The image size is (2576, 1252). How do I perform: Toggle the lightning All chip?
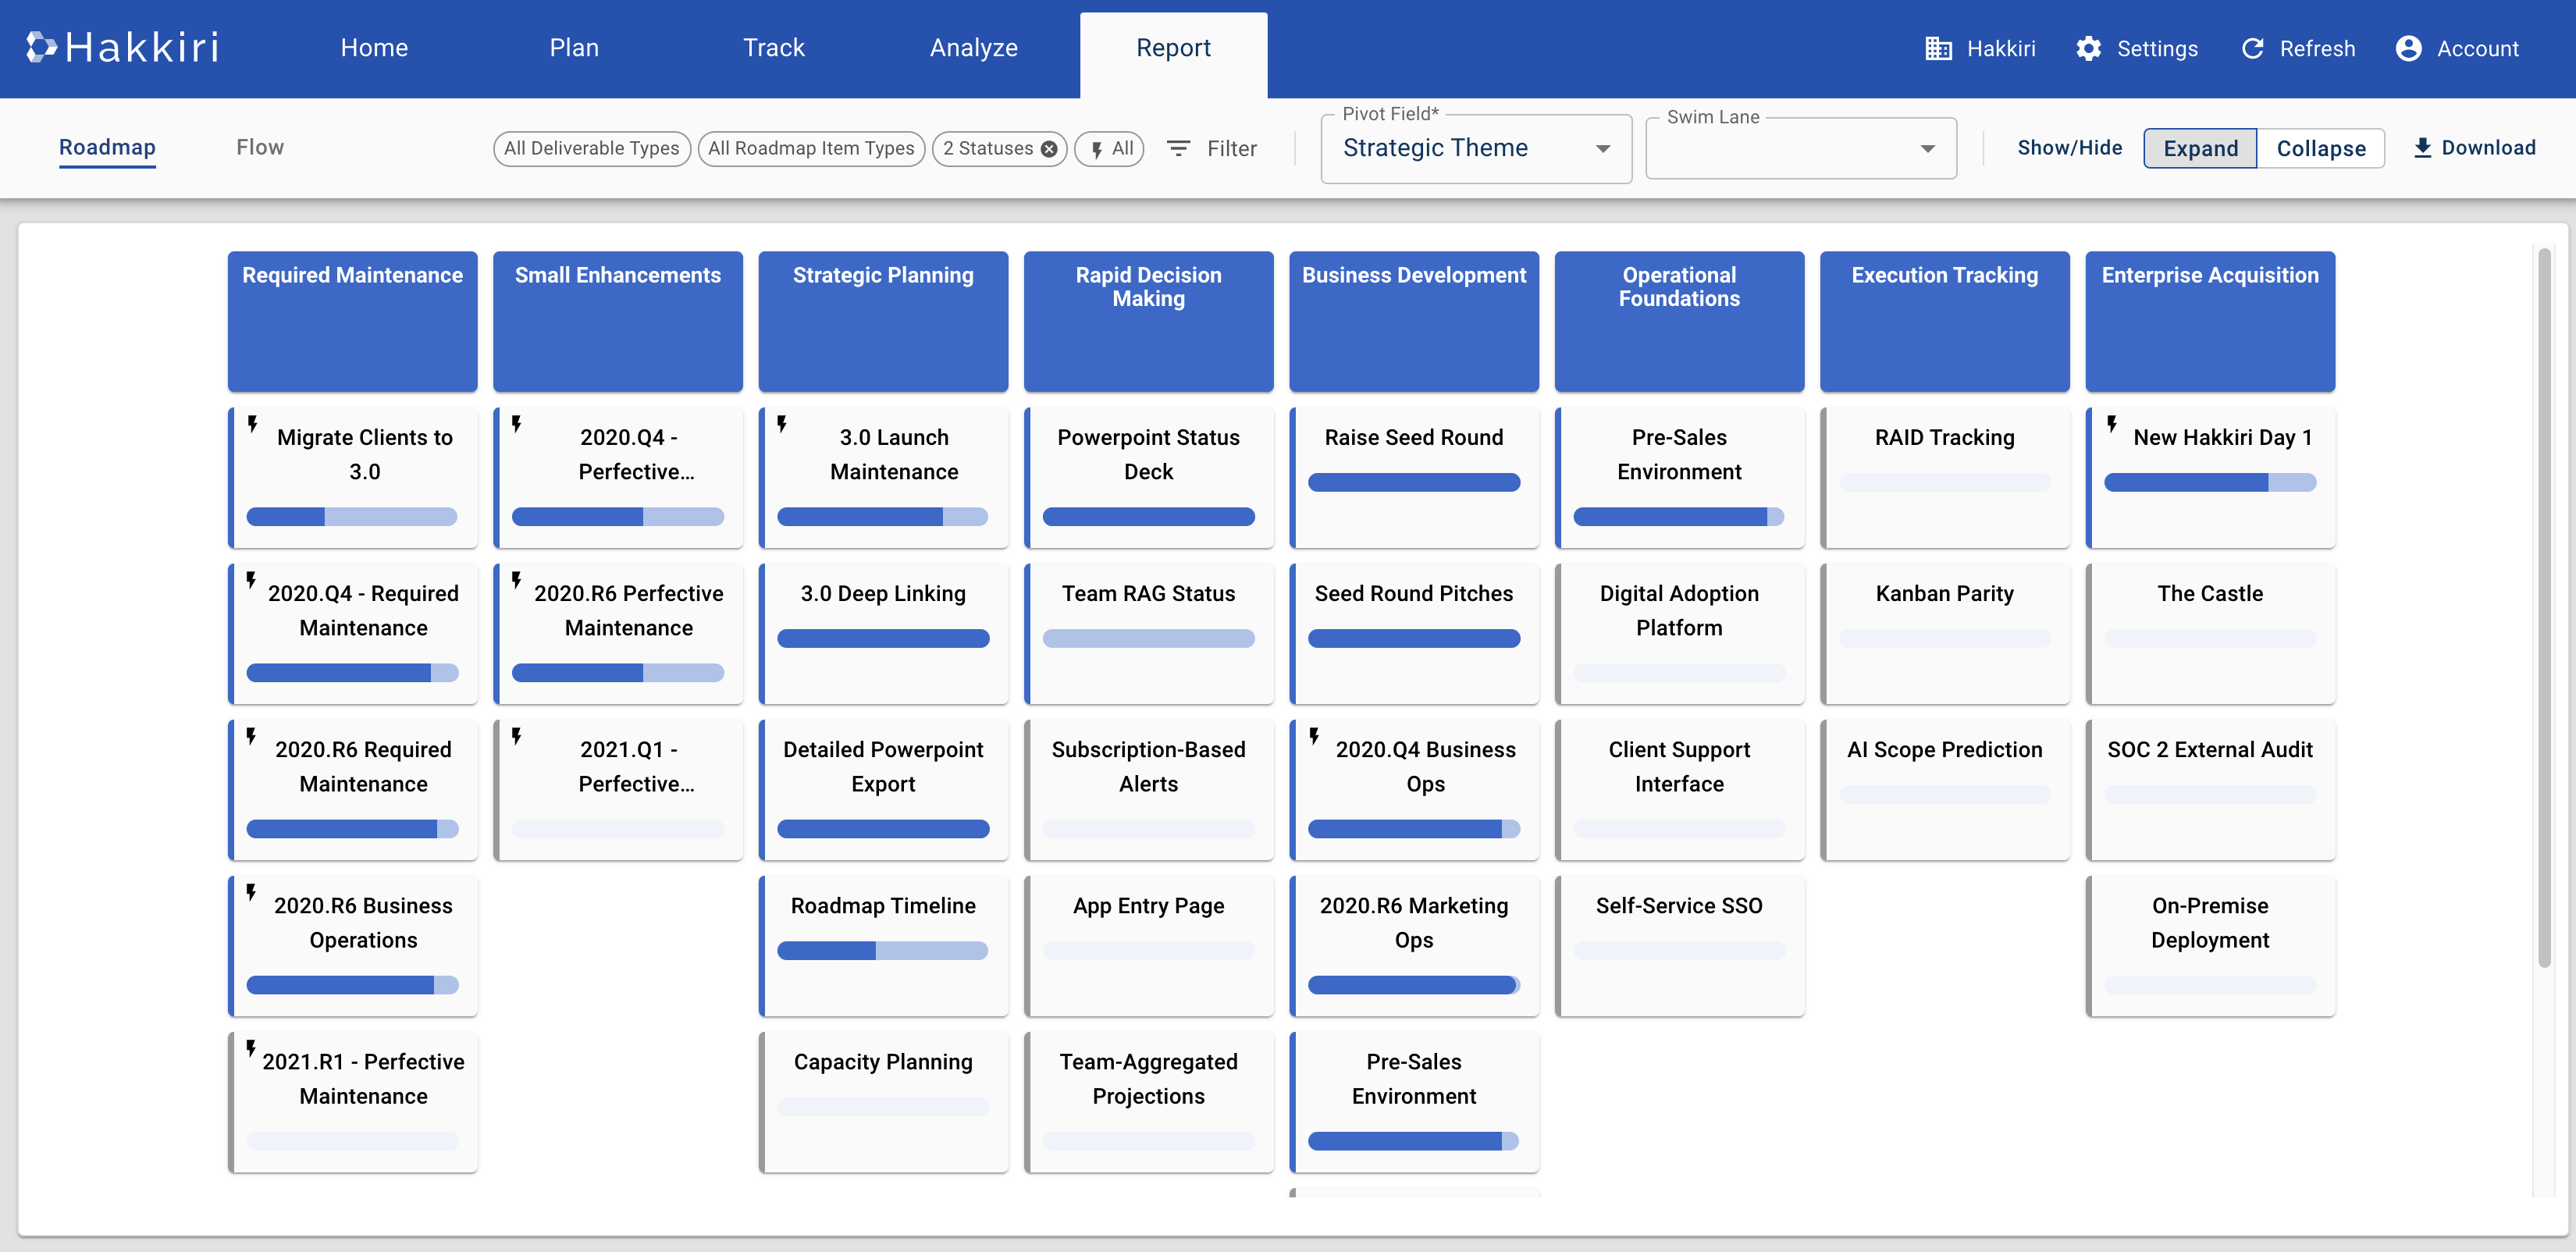click(x=1109, y=149)
